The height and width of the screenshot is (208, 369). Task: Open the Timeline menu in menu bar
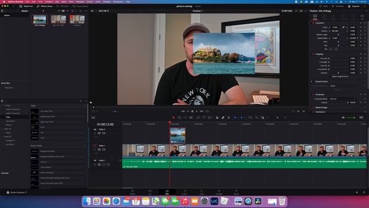tap(49, 2)
